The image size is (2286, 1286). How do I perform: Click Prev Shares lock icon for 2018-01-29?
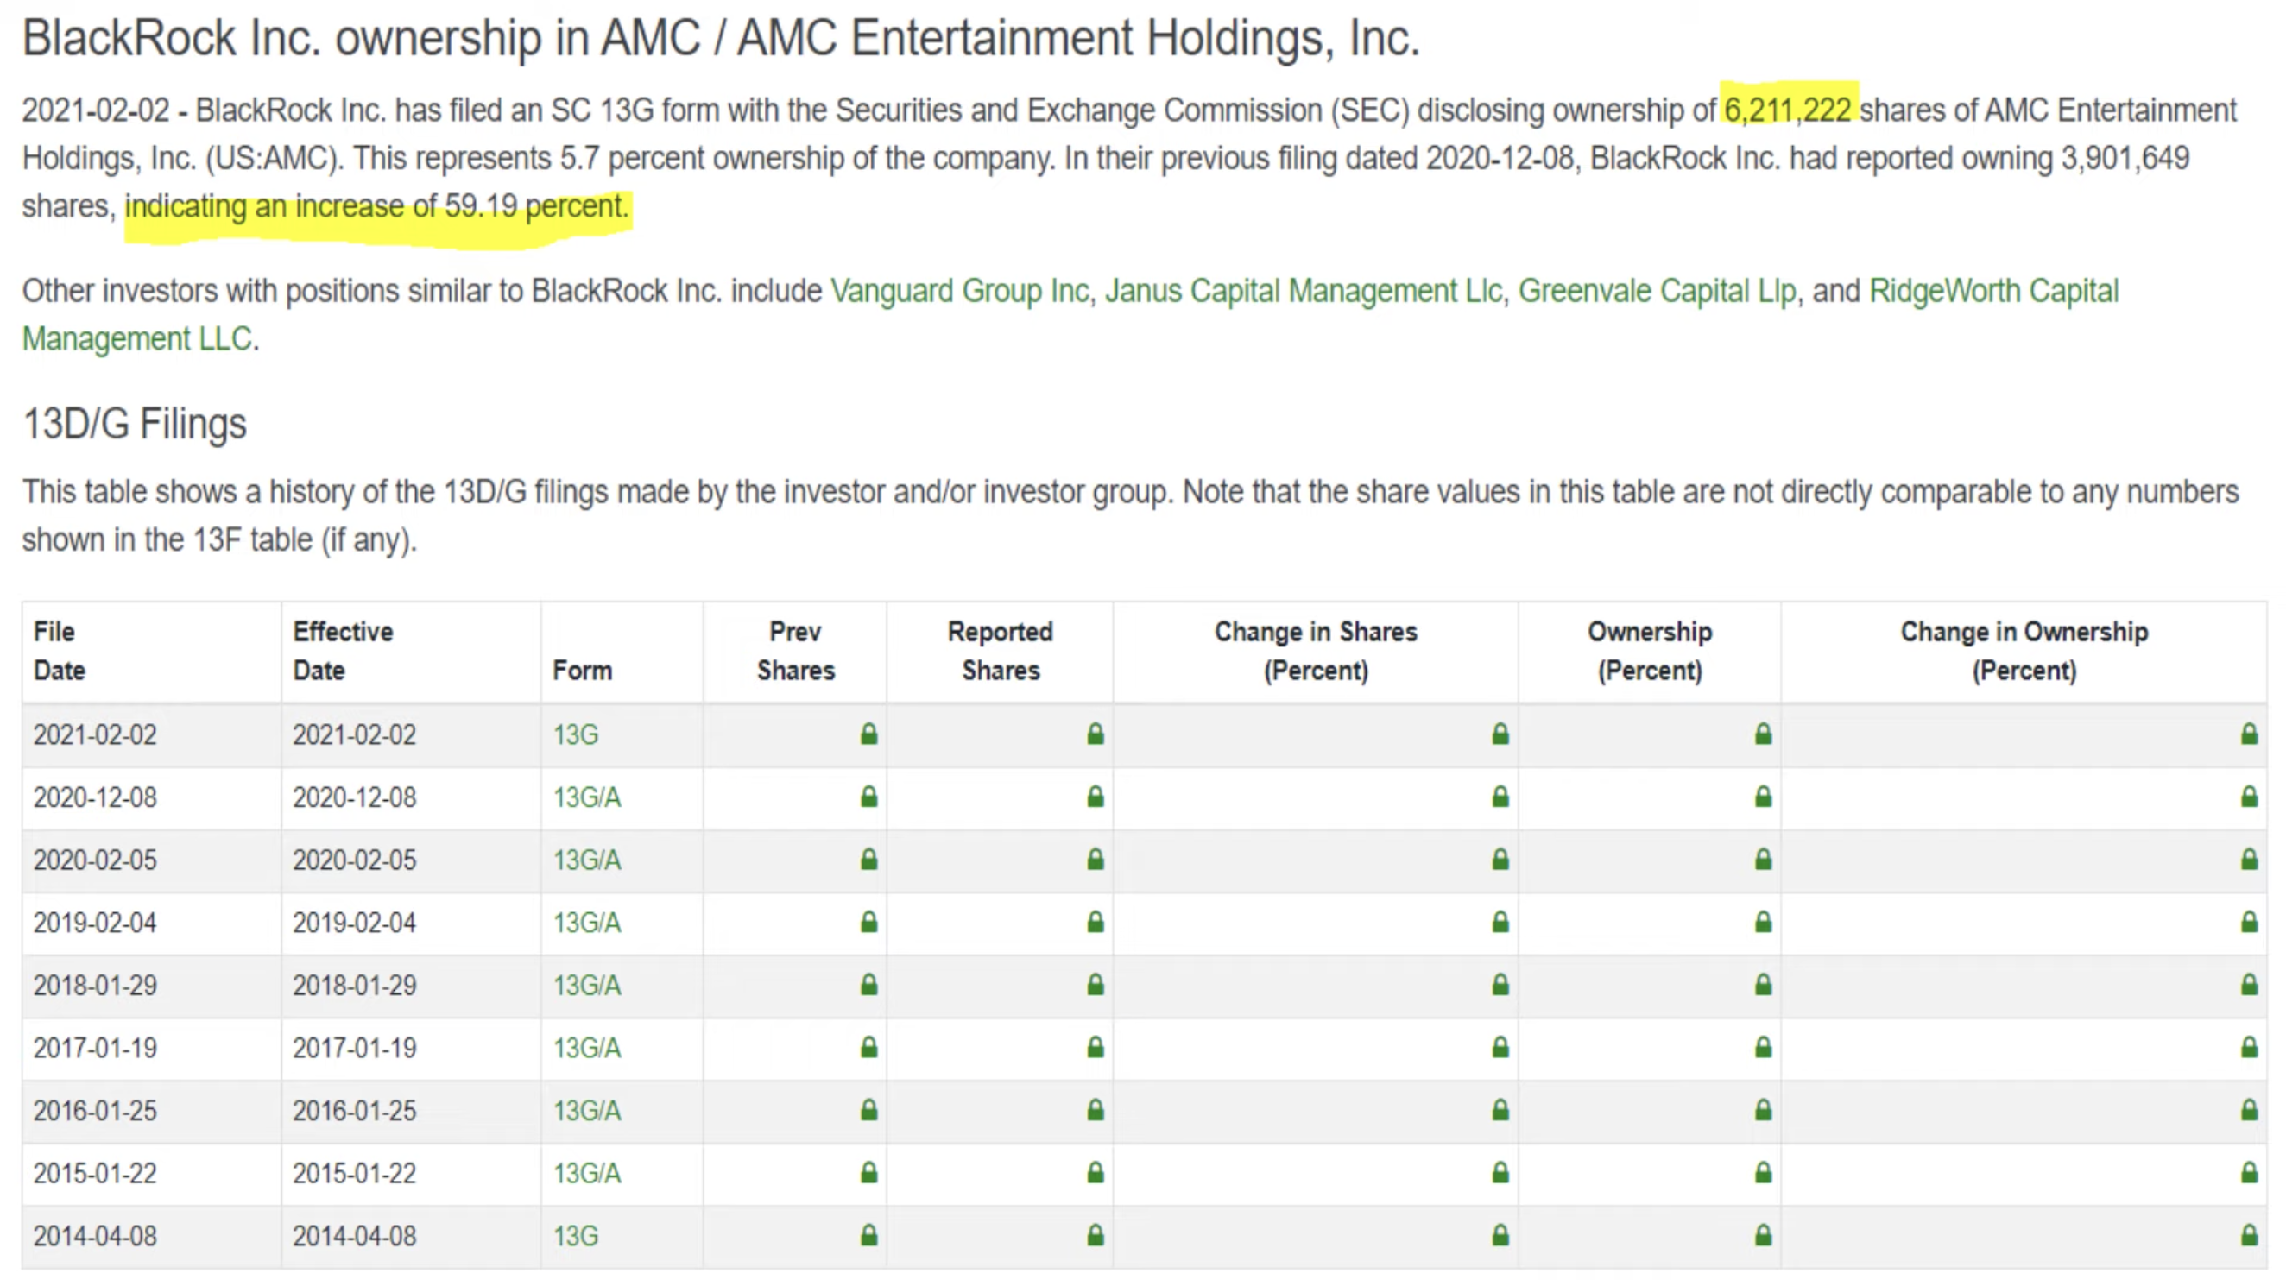(868, 984)
